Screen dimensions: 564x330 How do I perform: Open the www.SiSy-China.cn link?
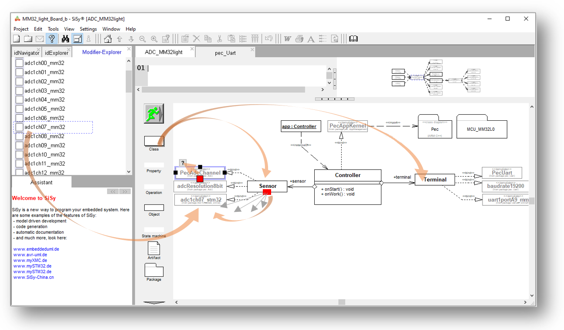tap(34, 277)
